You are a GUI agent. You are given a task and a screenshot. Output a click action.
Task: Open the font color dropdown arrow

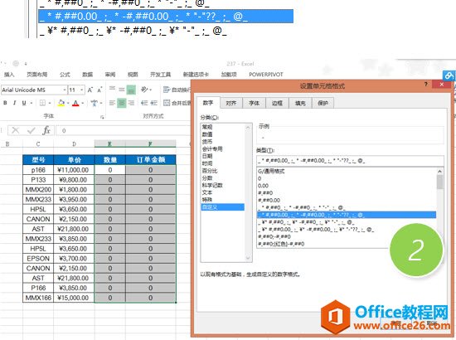[x=83, y=103]
